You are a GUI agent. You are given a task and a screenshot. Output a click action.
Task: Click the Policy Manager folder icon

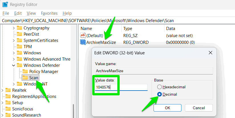tap(25, 72)
